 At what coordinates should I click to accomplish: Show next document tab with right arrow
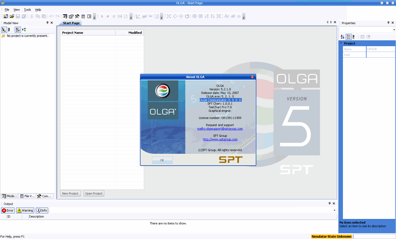(331, 22)
